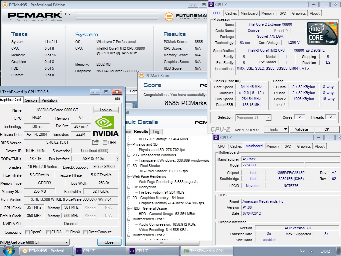Collapse the Multithreaded Test 1 node
Viewport: 341px width, 256px height.
129,219
